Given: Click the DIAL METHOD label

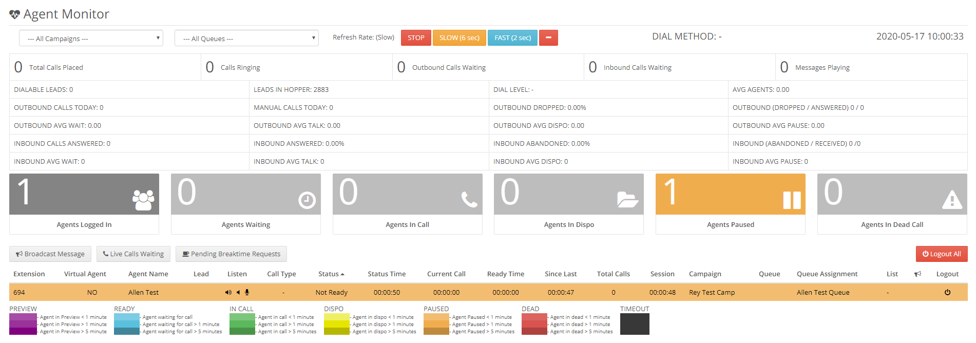Looking at the screenshot, I should (686, 36).
